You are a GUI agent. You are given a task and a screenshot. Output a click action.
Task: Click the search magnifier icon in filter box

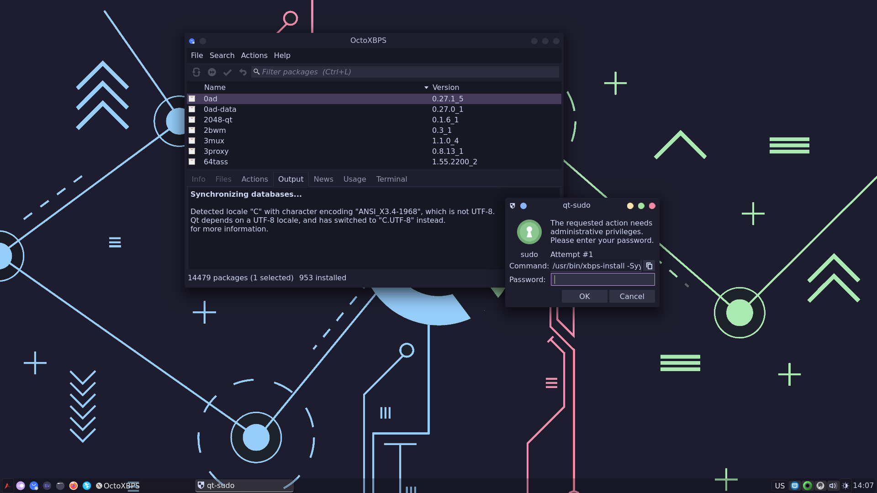(257, 72)
